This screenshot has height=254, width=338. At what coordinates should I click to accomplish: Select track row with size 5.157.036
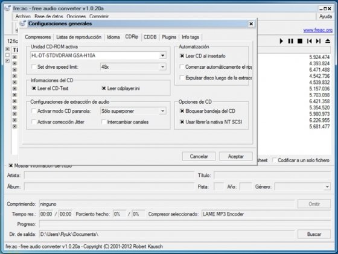[319, 89]
